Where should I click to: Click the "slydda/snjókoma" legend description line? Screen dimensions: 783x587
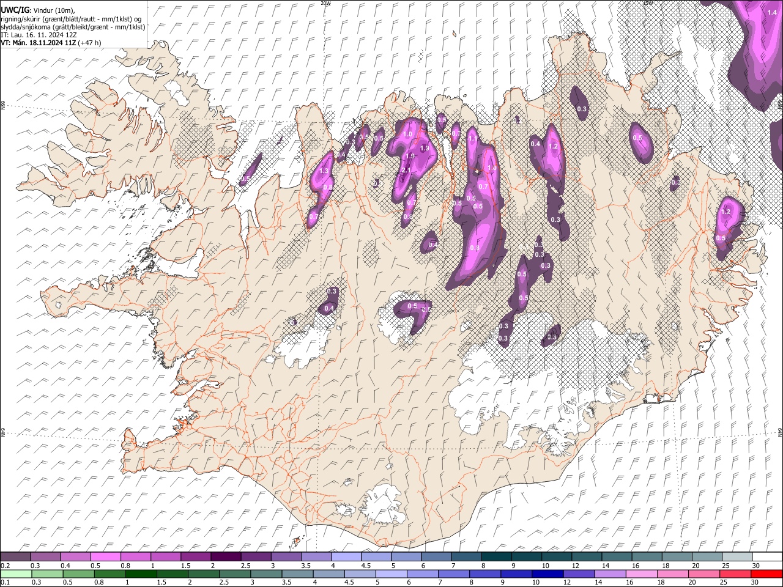click(73, 27)
